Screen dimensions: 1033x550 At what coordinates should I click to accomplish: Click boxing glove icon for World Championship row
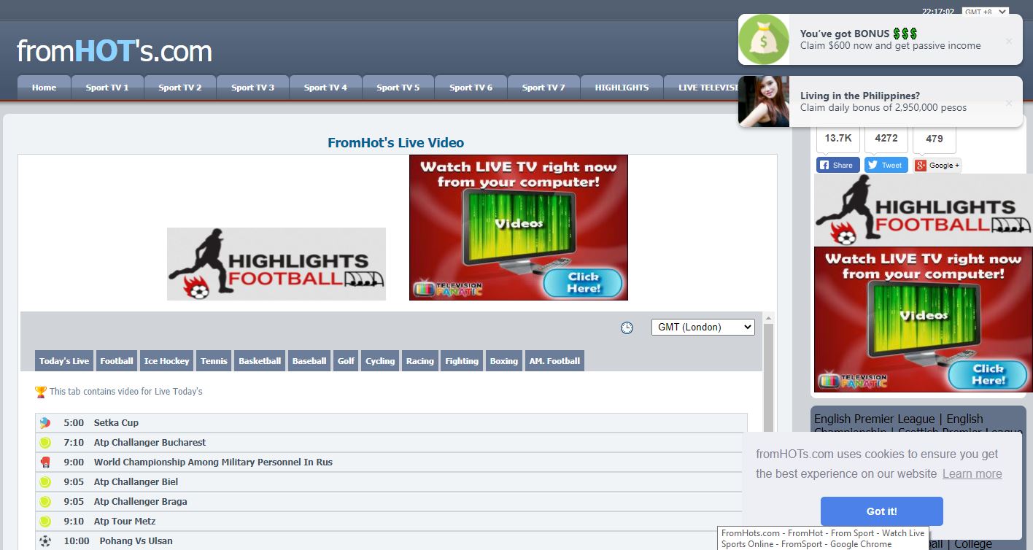[45, 462]
